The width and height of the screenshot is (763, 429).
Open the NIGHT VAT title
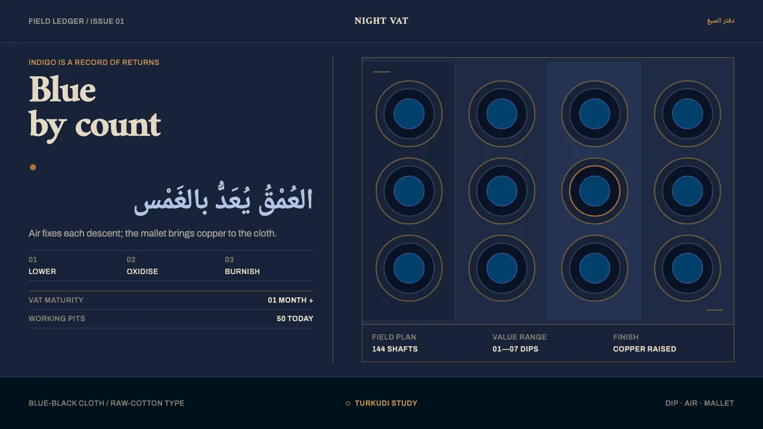pos(381,21)
